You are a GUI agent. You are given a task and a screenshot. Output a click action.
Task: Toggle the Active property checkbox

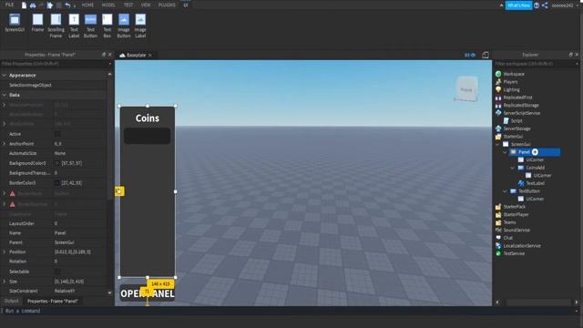click(57, 134)
